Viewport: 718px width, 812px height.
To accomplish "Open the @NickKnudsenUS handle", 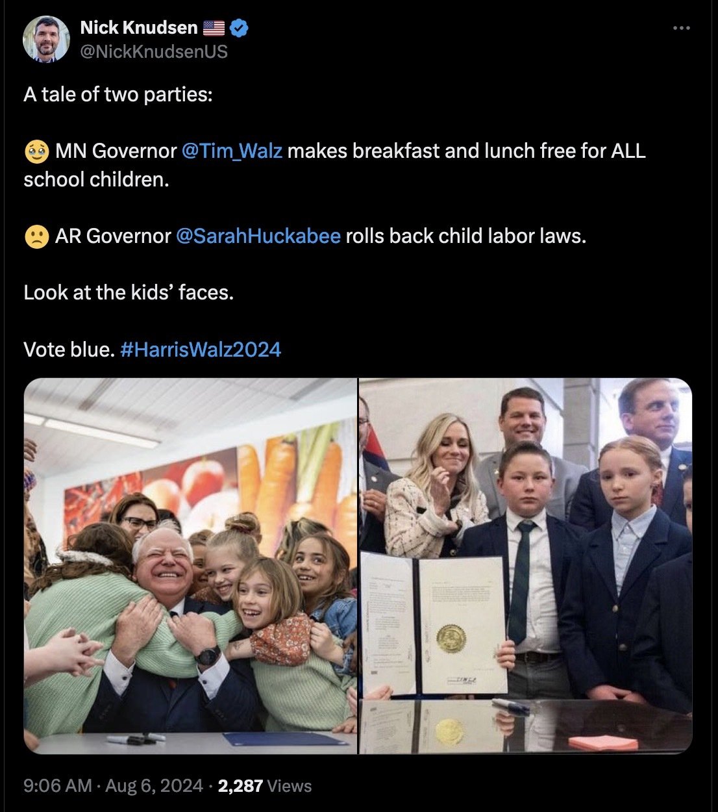I will click(154, 51).
